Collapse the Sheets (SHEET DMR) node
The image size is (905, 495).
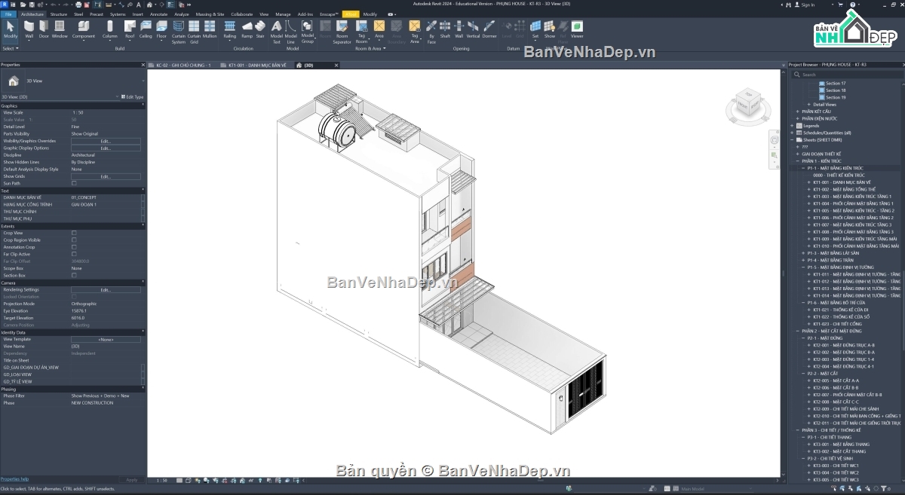(792, 139)
